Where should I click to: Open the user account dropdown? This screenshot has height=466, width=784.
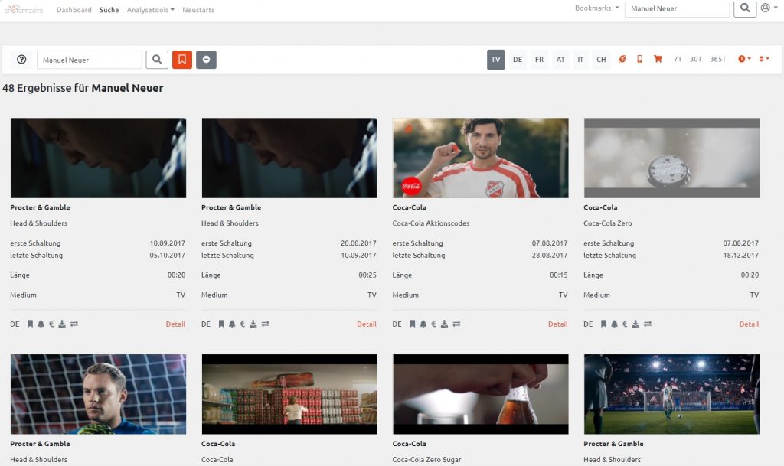point(769,8)
